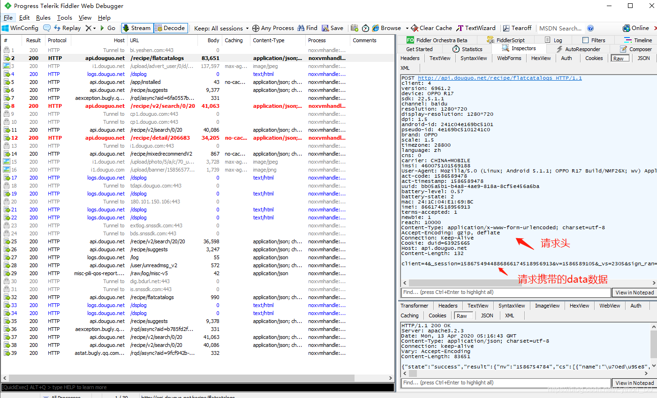Open the Help menu

(x=104, y=18)
